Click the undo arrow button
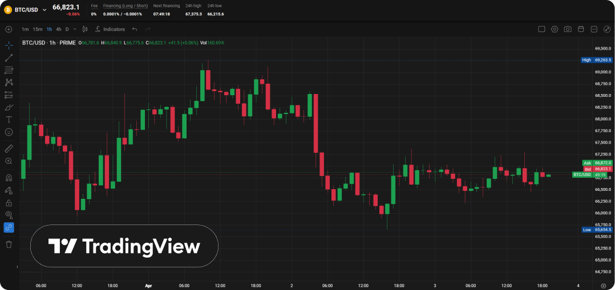 pyautogui.click(x=135, y=29)
